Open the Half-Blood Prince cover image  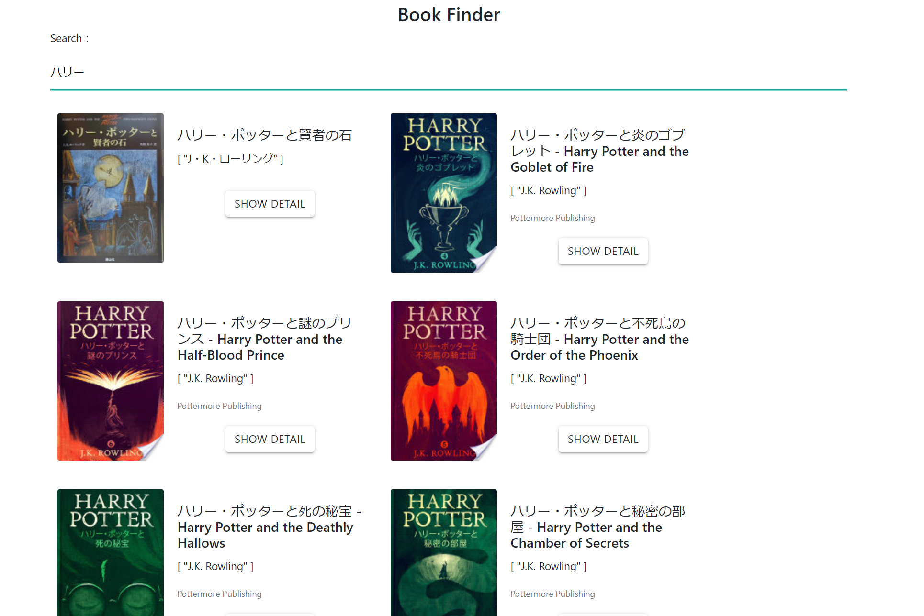point(111,381)
